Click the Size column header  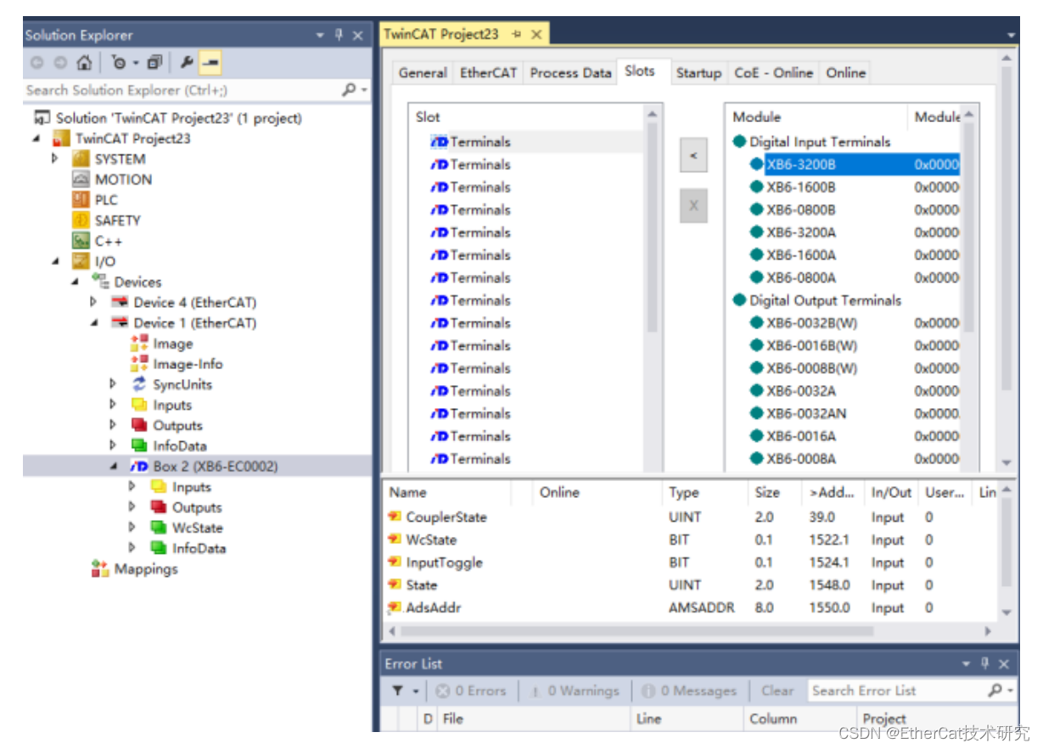774,492
